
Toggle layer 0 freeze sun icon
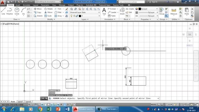74,16
